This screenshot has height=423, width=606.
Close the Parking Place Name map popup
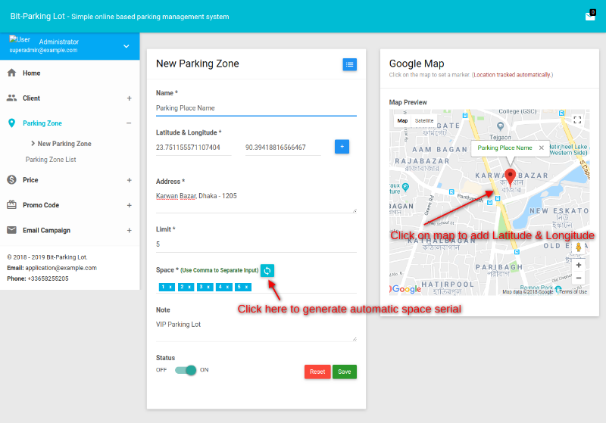[x=541, y=148]
